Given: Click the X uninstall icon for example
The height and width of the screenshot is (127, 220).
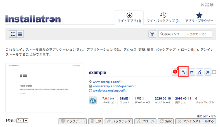Looking at the screenshot, I should pos(208,72).
